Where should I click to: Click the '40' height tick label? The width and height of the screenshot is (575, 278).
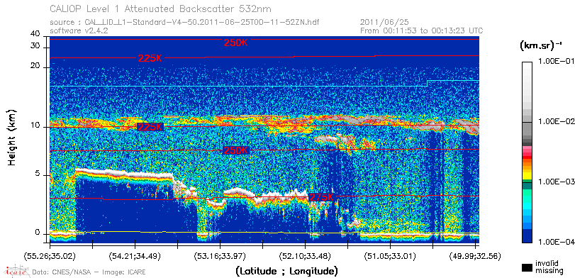pyautogui.click(x=35, y=34)
